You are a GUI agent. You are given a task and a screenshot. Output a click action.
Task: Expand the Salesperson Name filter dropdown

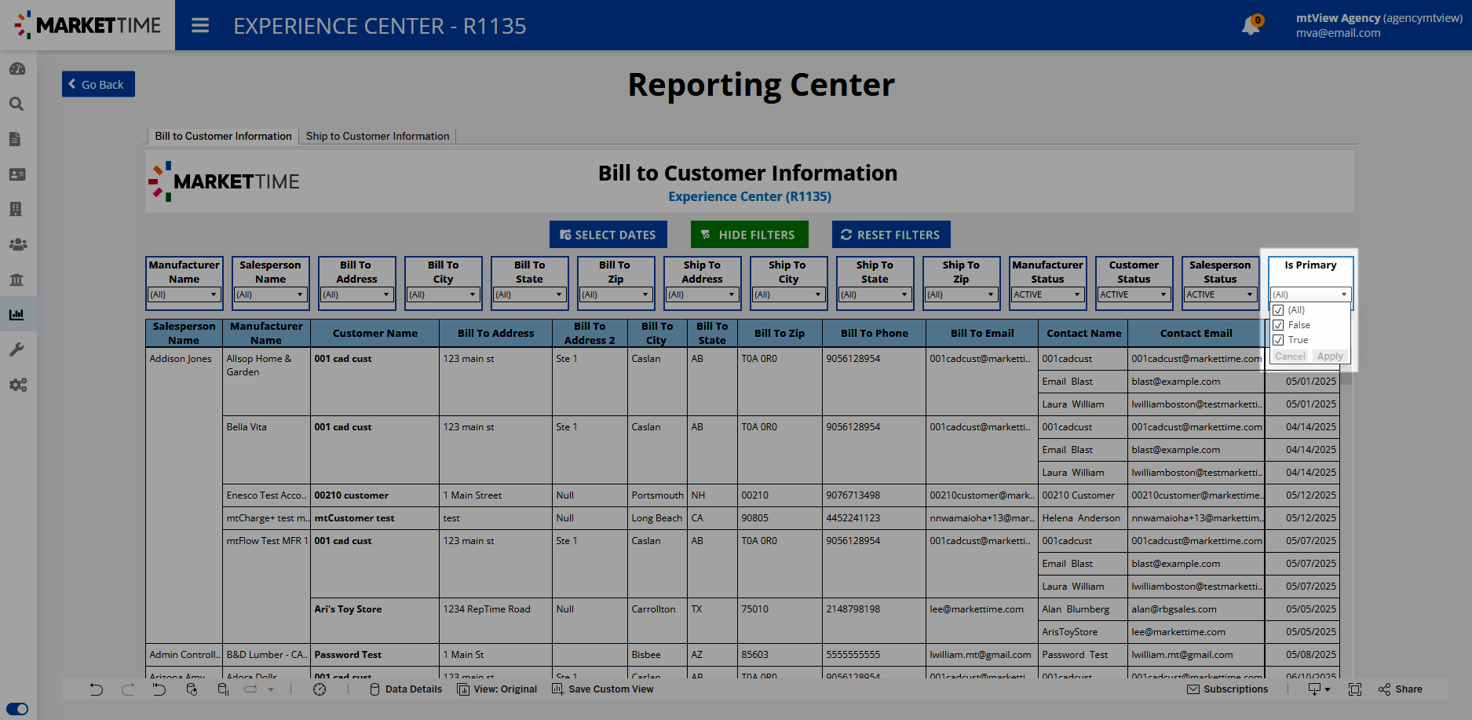pyautogui.click(x=270, y=295)
